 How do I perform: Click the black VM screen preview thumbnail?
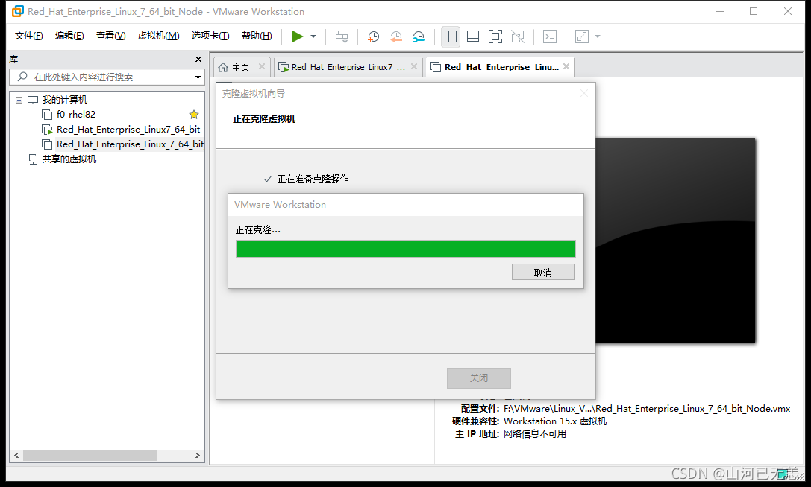coord(675,240)
